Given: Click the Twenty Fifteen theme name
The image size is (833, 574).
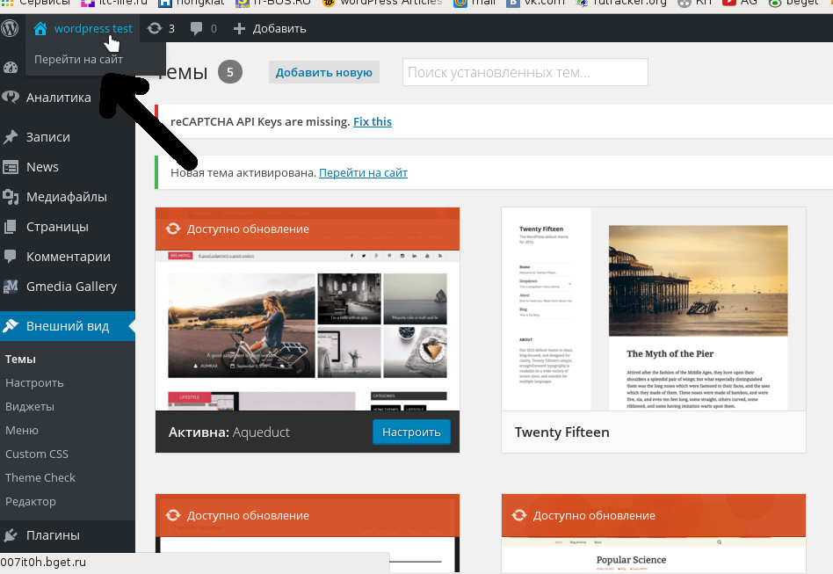Looking at the screenshot, I should pyautogui.click(x=561, y=432).
